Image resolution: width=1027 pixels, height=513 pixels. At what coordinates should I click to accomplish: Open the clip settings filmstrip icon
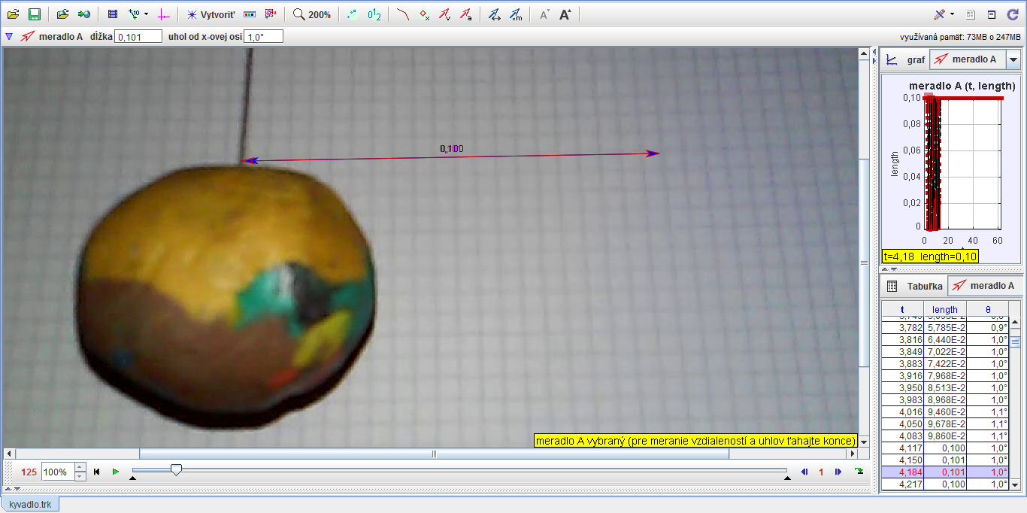[113, 14]
